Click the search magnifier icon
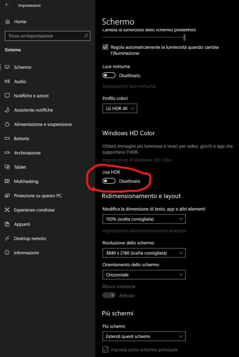 [x=86, y=36]
